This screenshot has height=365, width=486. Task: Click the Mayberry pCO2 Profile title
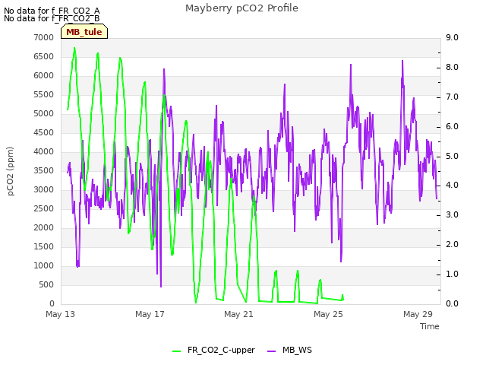241,8
